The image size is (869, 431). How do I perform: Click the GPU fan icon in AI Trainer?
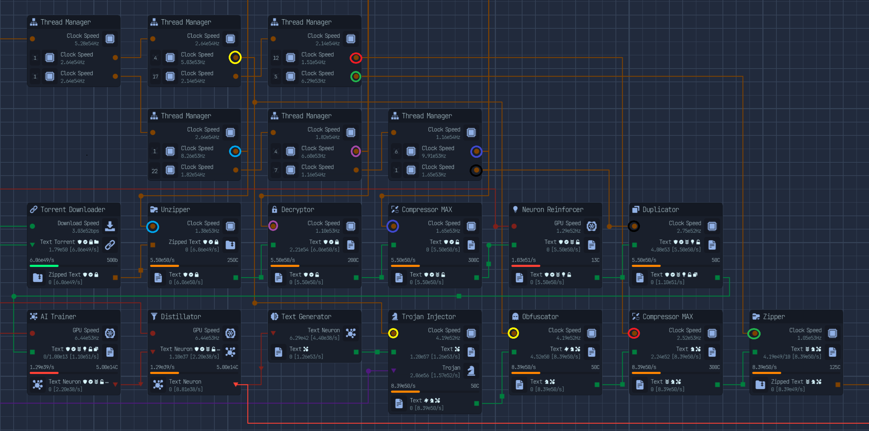point(110,333)
